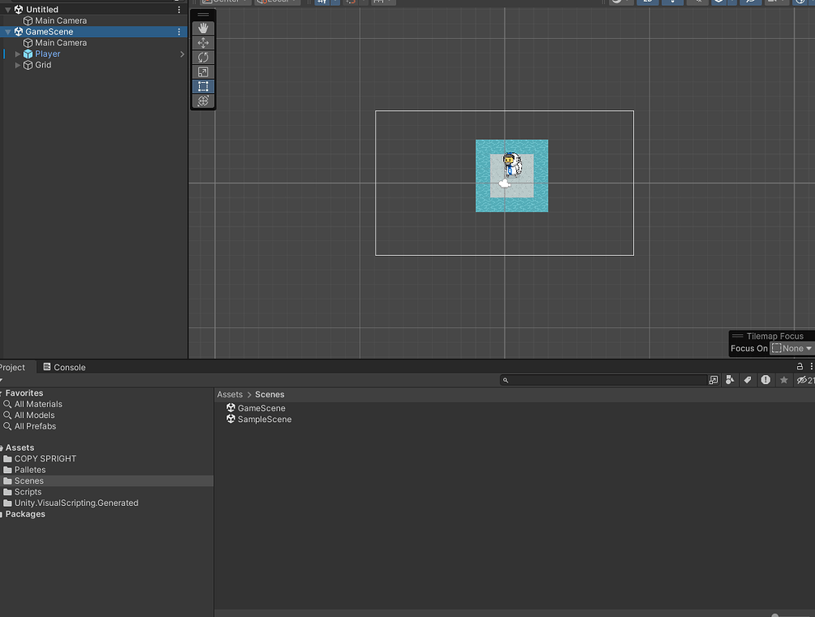Image resolution: width=815 pixels, height=617 pixels.
Task: Select All Prefabs under Favorites
Action: click(x=35, y=426)
